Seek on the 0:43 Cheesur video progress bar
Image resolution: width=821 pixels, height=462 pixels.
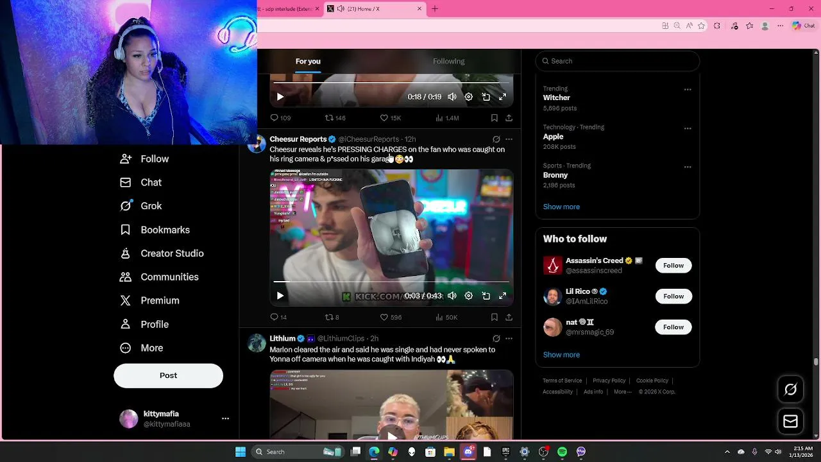[391, 281]
